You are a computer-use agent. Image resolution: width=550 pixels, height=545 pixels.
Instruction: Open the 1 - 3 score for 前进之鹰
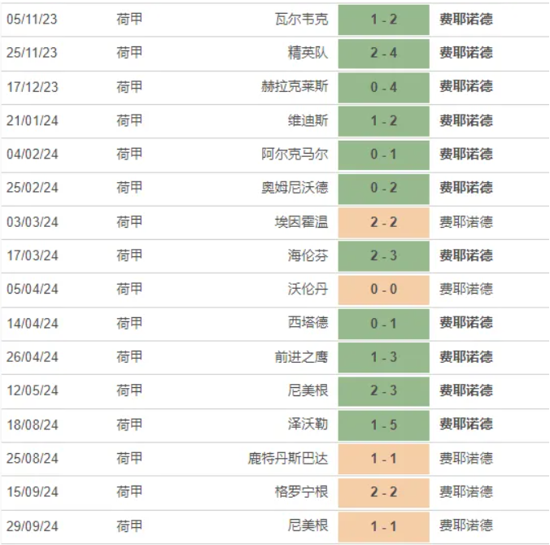coord(383,357)
